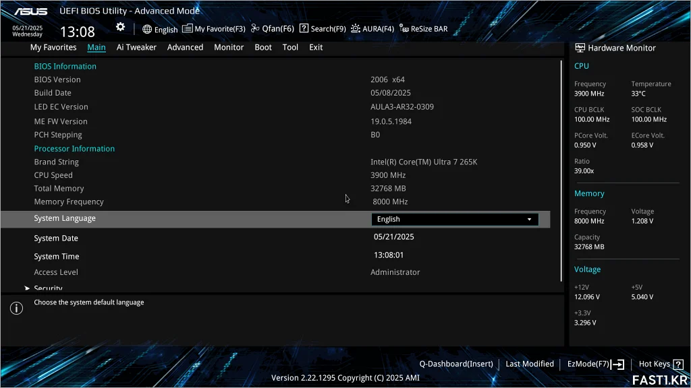Open the Monitor tab
The height and width of the screenshot is (388, 691).
pos(229,47)
